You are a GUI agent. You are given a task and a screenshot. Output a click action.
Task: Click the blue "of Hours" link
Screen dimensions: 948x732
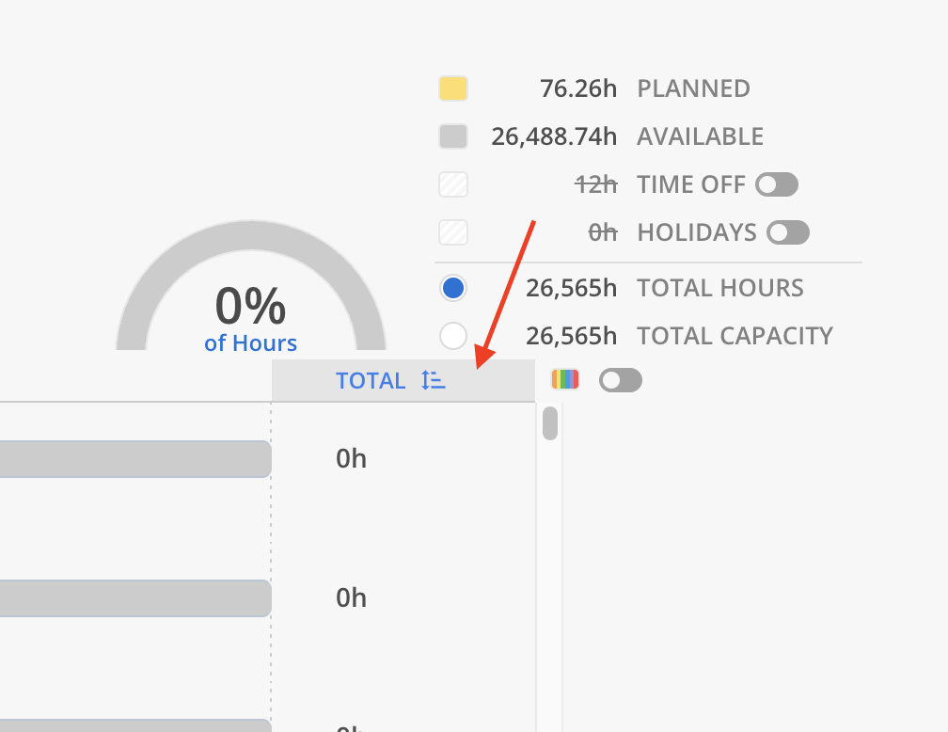(x=250, y=343)
